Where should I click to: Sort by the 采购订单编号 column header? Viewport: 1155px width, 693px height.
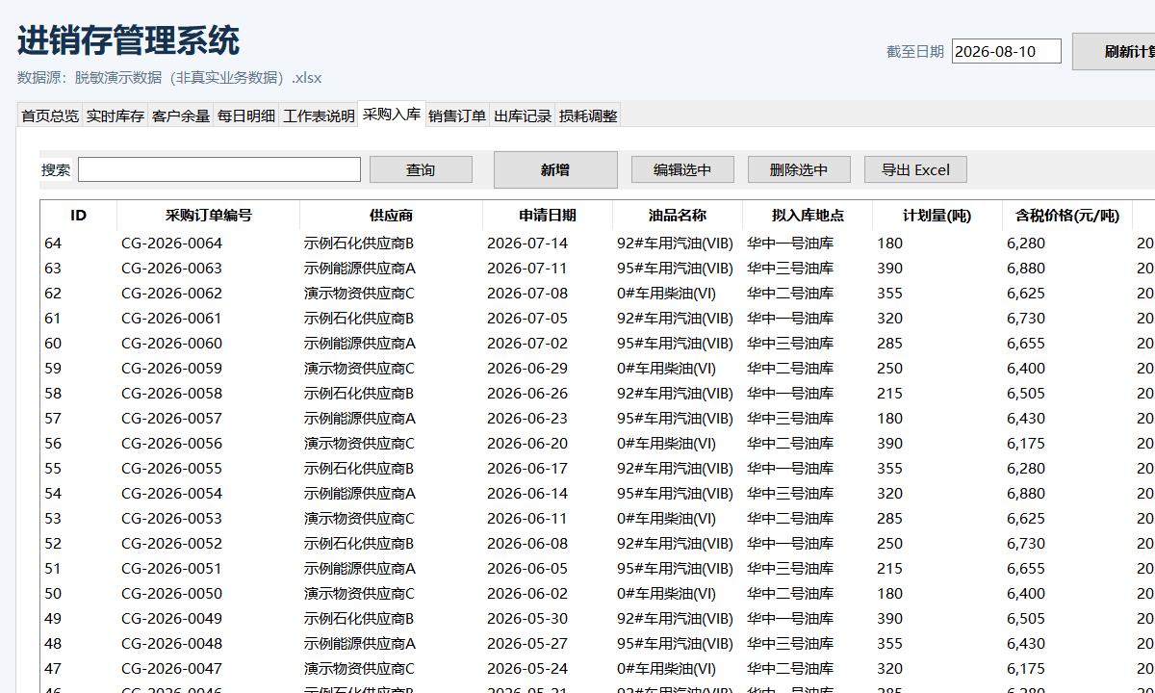click(x=209, y=215)
